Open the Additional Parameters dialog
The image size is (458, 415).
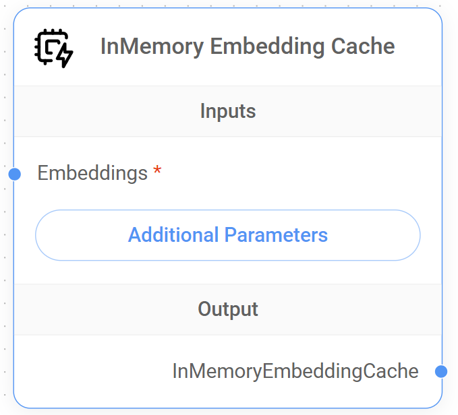pos(228,235)
